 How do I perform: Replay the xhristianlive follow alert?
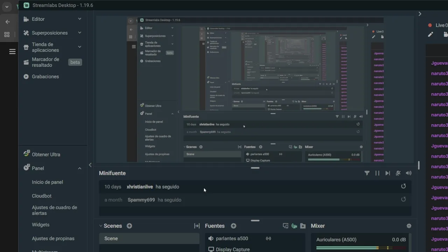click(x=403, y=186)
